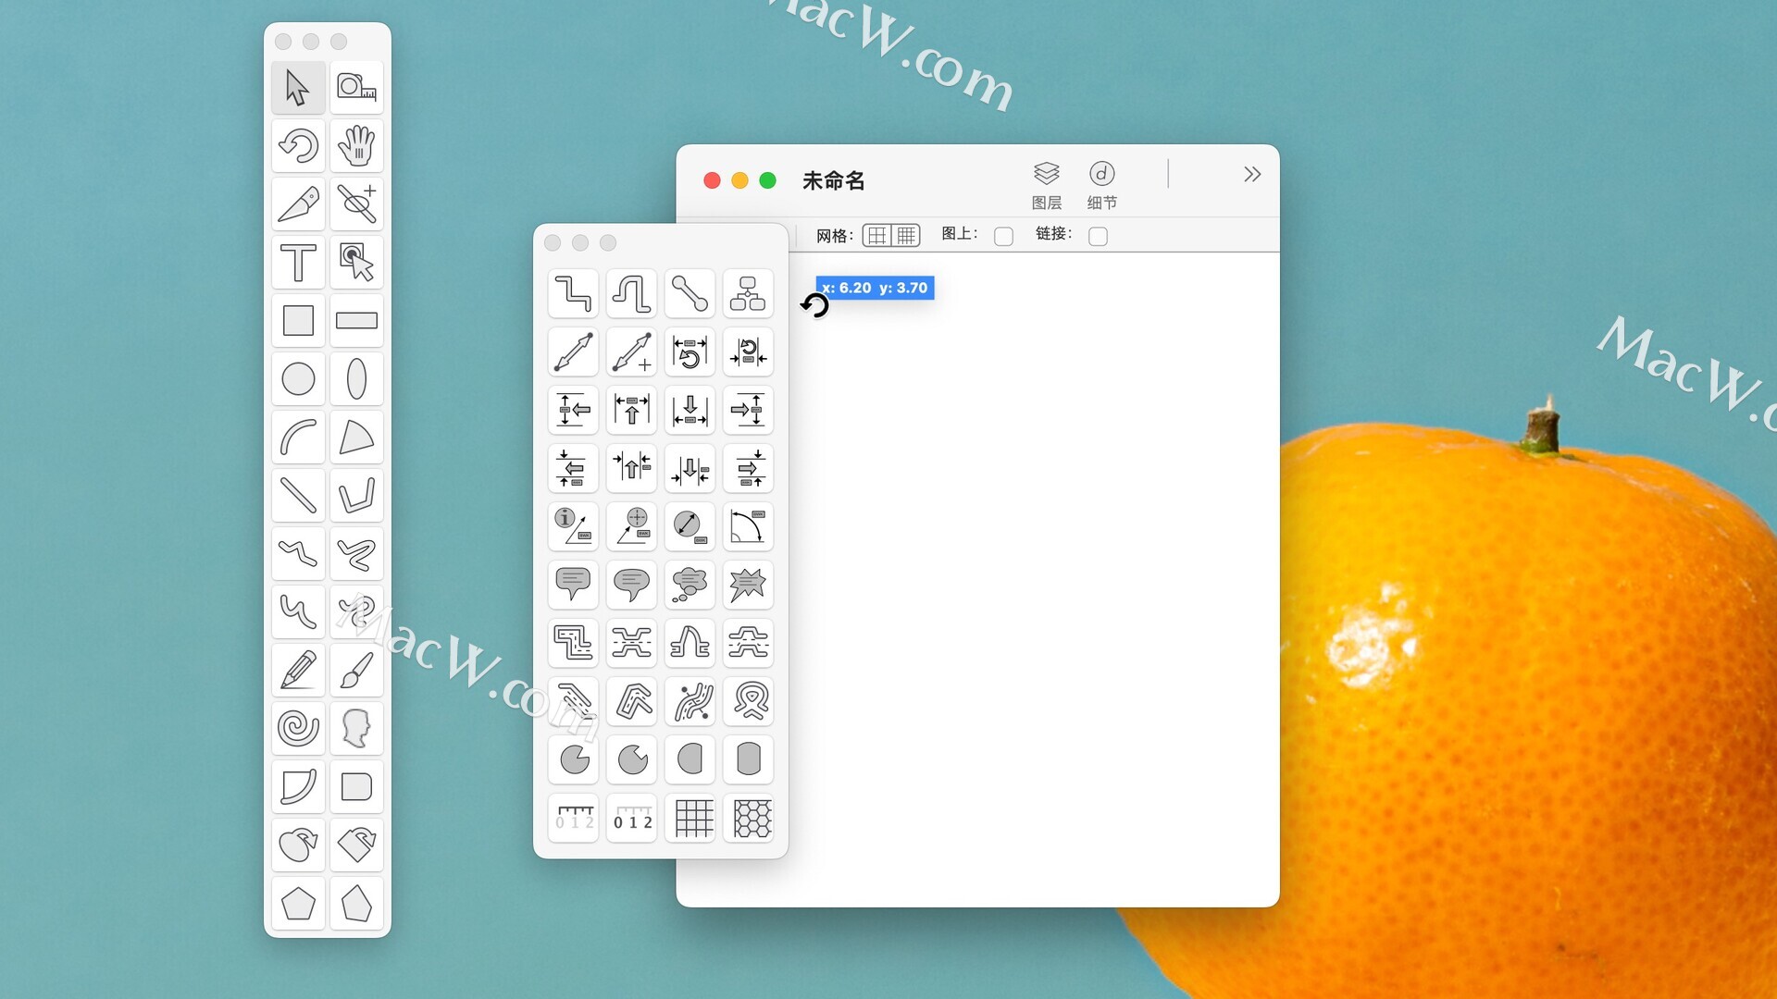Image resolution: width=1777 pixels, height=999 pixels.
Task: Select the spiral shape tool
Action: coord(298,729)
